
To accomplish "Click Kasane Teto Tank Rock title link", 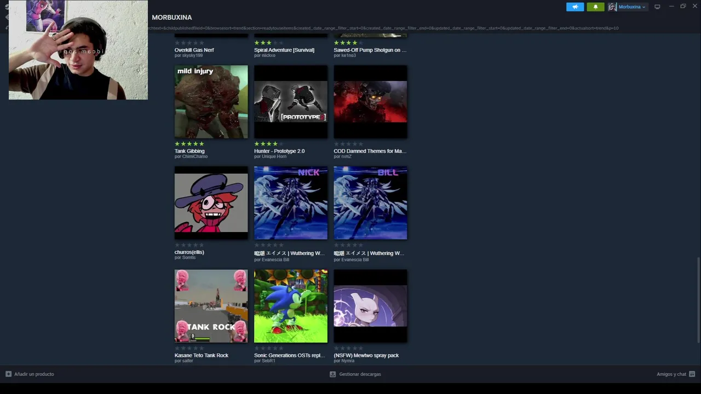I will coord(202,355).
